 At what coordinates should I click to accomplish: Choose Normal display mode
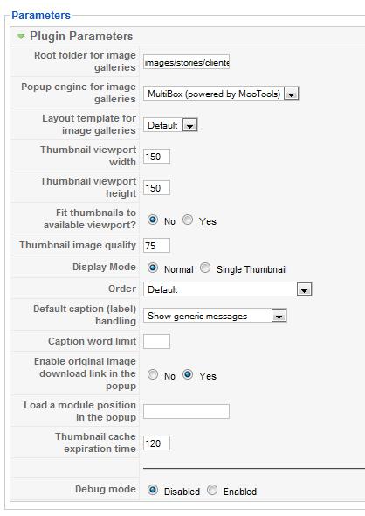(153, 268)
